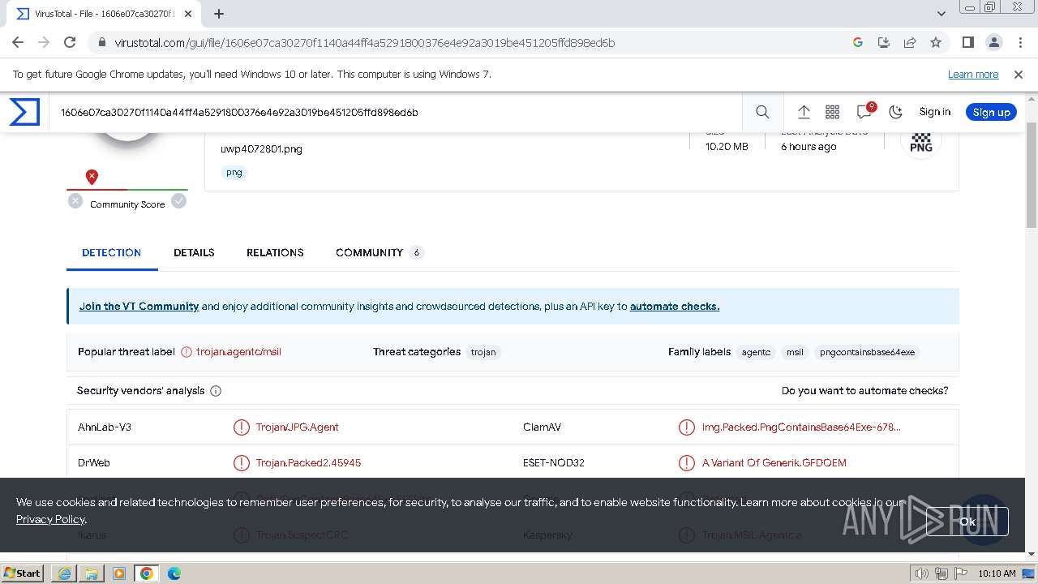Open the RELATIONS tab

click(275, 253)
